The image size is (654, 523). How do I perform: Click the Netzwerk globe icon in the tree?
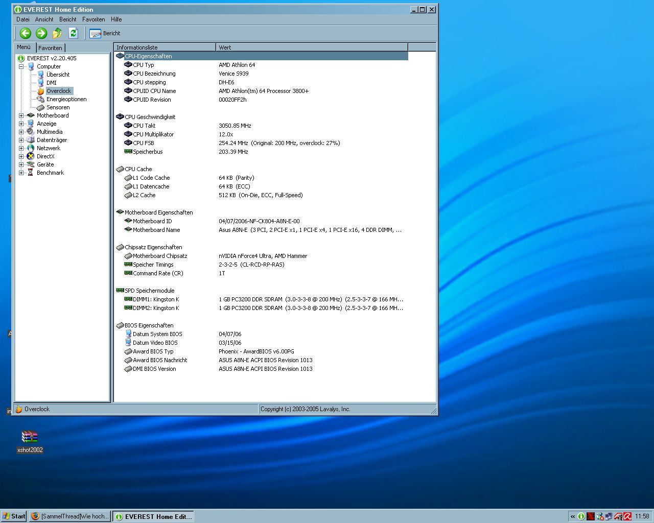coord(31,148)
